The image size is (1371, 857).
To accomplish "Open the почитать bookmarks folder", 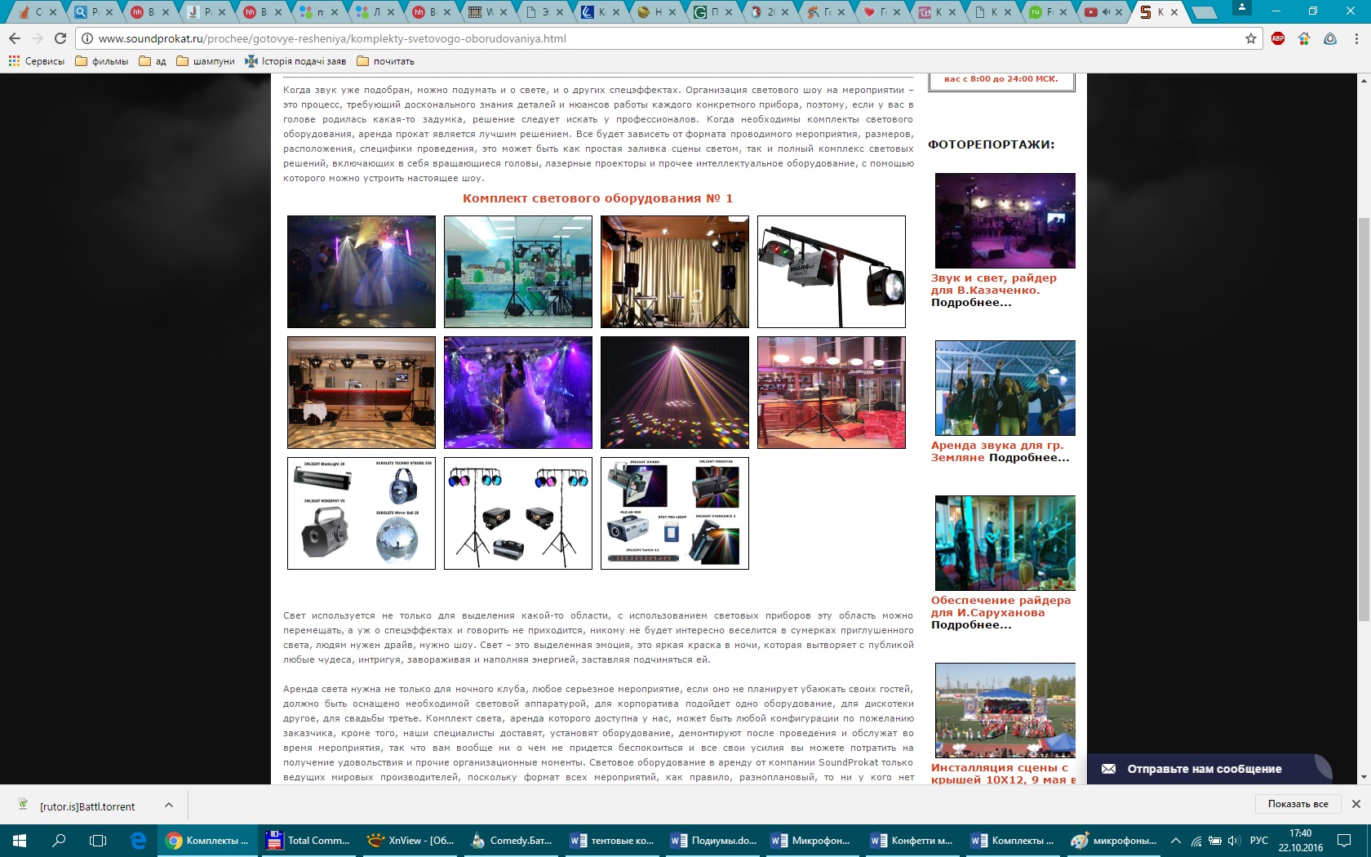I will point(386,61).
